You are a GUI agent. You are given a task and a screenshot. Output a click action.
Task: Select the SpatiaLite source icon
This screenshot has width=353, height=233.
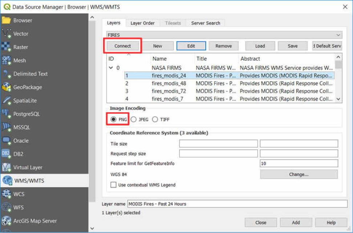pyautogui.click(x=6, y=100)
